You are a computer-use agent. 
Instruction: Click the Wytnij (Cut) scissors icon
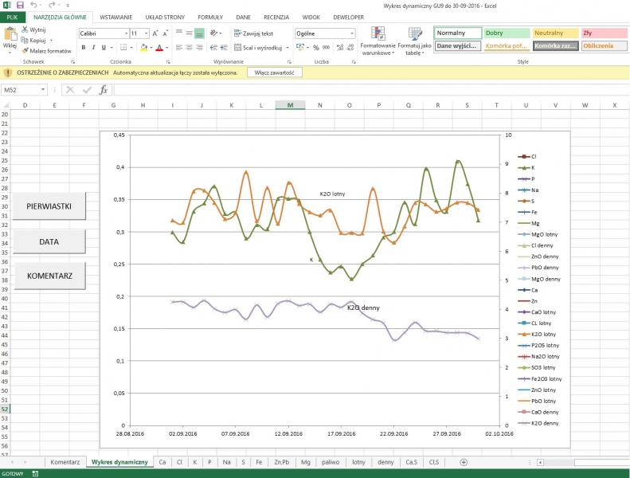[25, 29]
